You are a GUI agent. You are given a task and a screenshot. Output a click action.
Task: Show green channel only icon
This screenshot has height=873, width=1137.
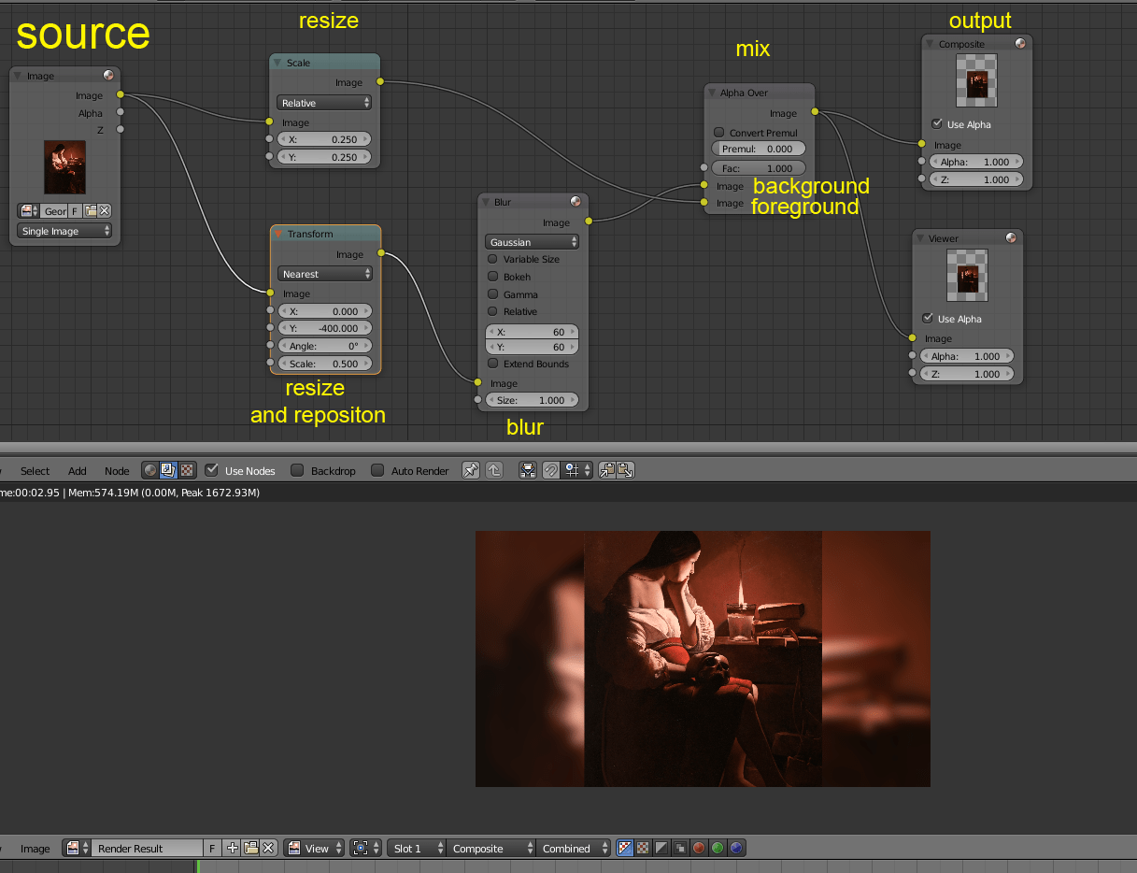[718, 848]
